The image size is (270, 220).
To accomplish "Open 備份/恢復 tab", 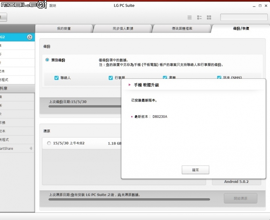I will coord(241,29).
